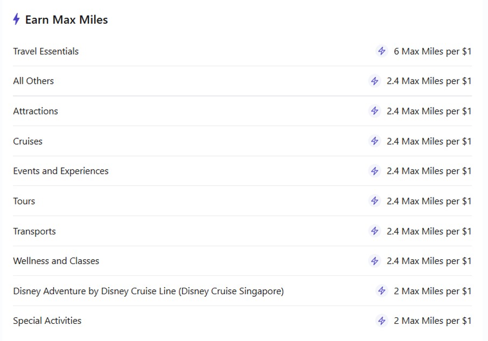The width and height of the screenshot is (488, 341).
Task: Click the miles icon in Travel Essentials row
Action: (x=382, y=51)
